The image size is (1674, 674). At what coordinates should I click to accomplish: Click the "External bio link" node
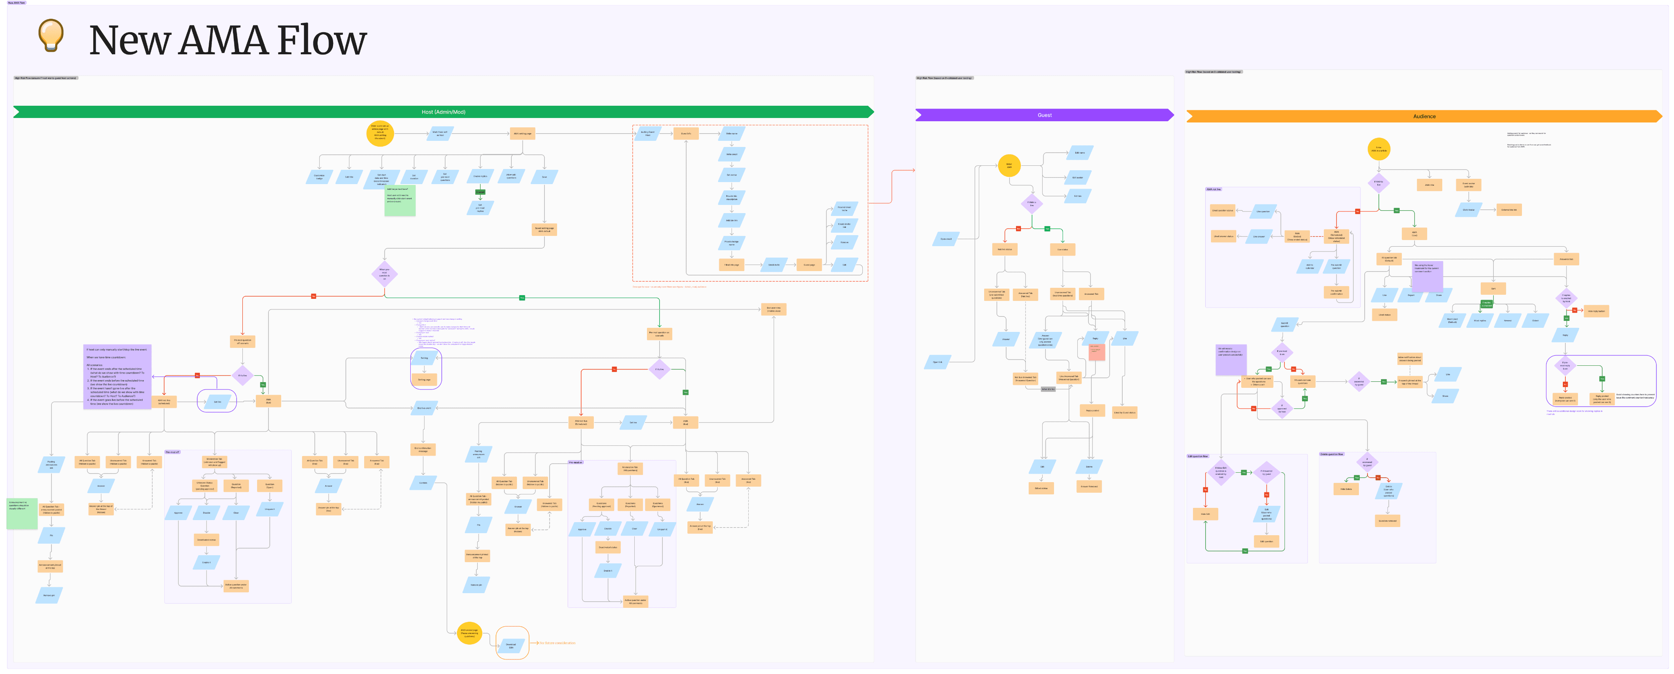tap(1509, 210)
